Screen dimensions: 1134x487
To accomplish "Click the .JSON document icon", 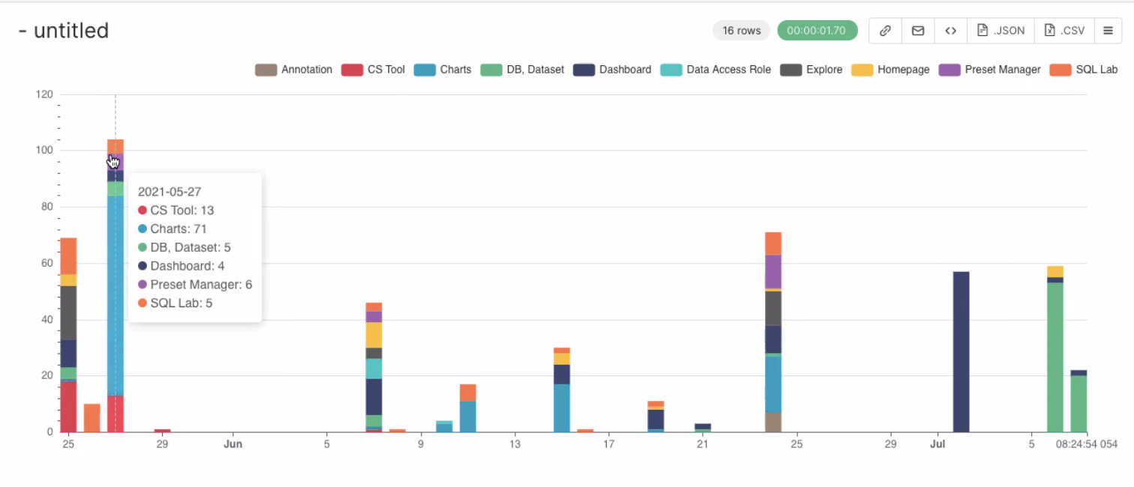I will (983, 31).
